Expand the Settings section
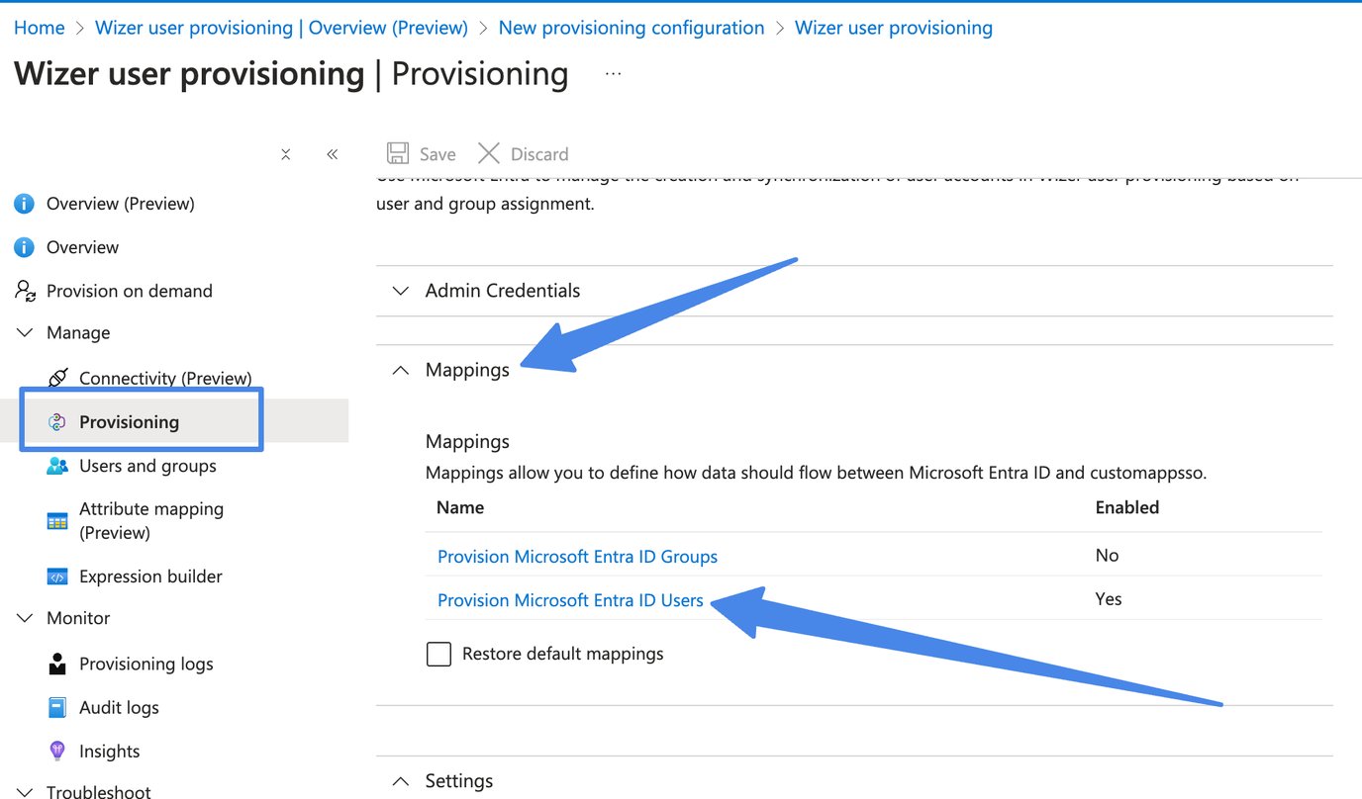This screenshot has height=799, width=1362. (x=400, y=780)
